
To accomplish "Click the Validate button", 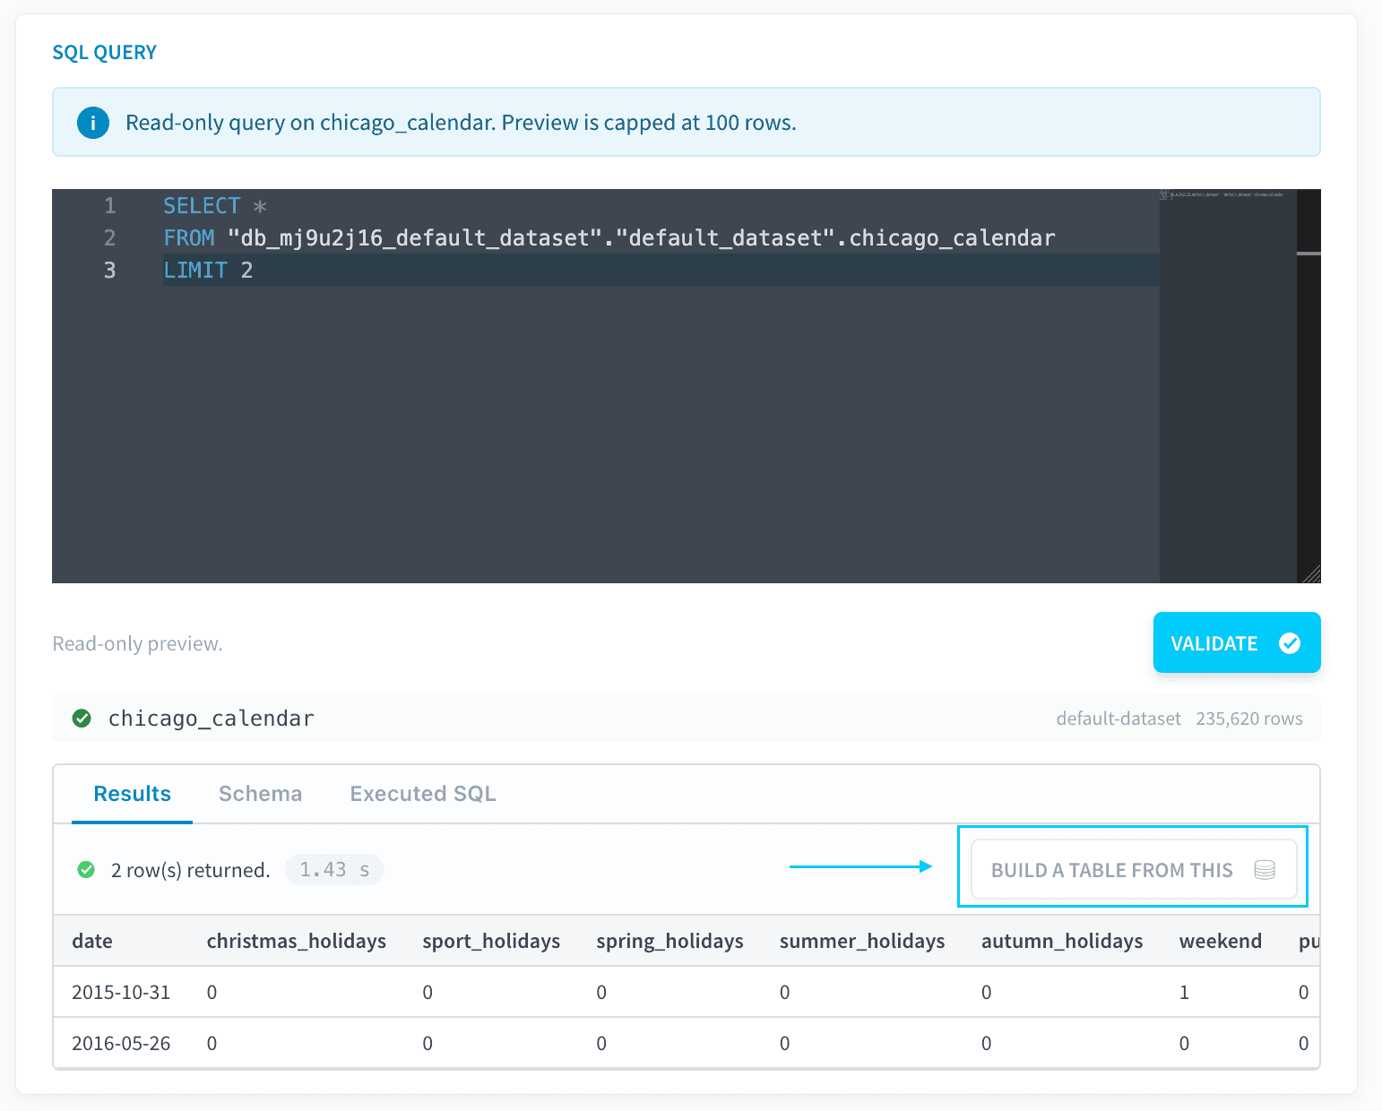I will (1237, 642).
